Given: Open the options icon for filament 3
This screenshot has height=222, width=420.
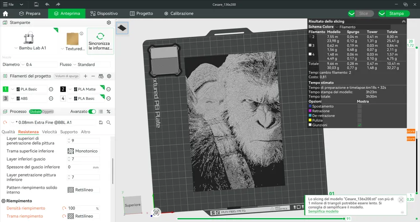Looking at the screenshot, I should tap(51, 98).
